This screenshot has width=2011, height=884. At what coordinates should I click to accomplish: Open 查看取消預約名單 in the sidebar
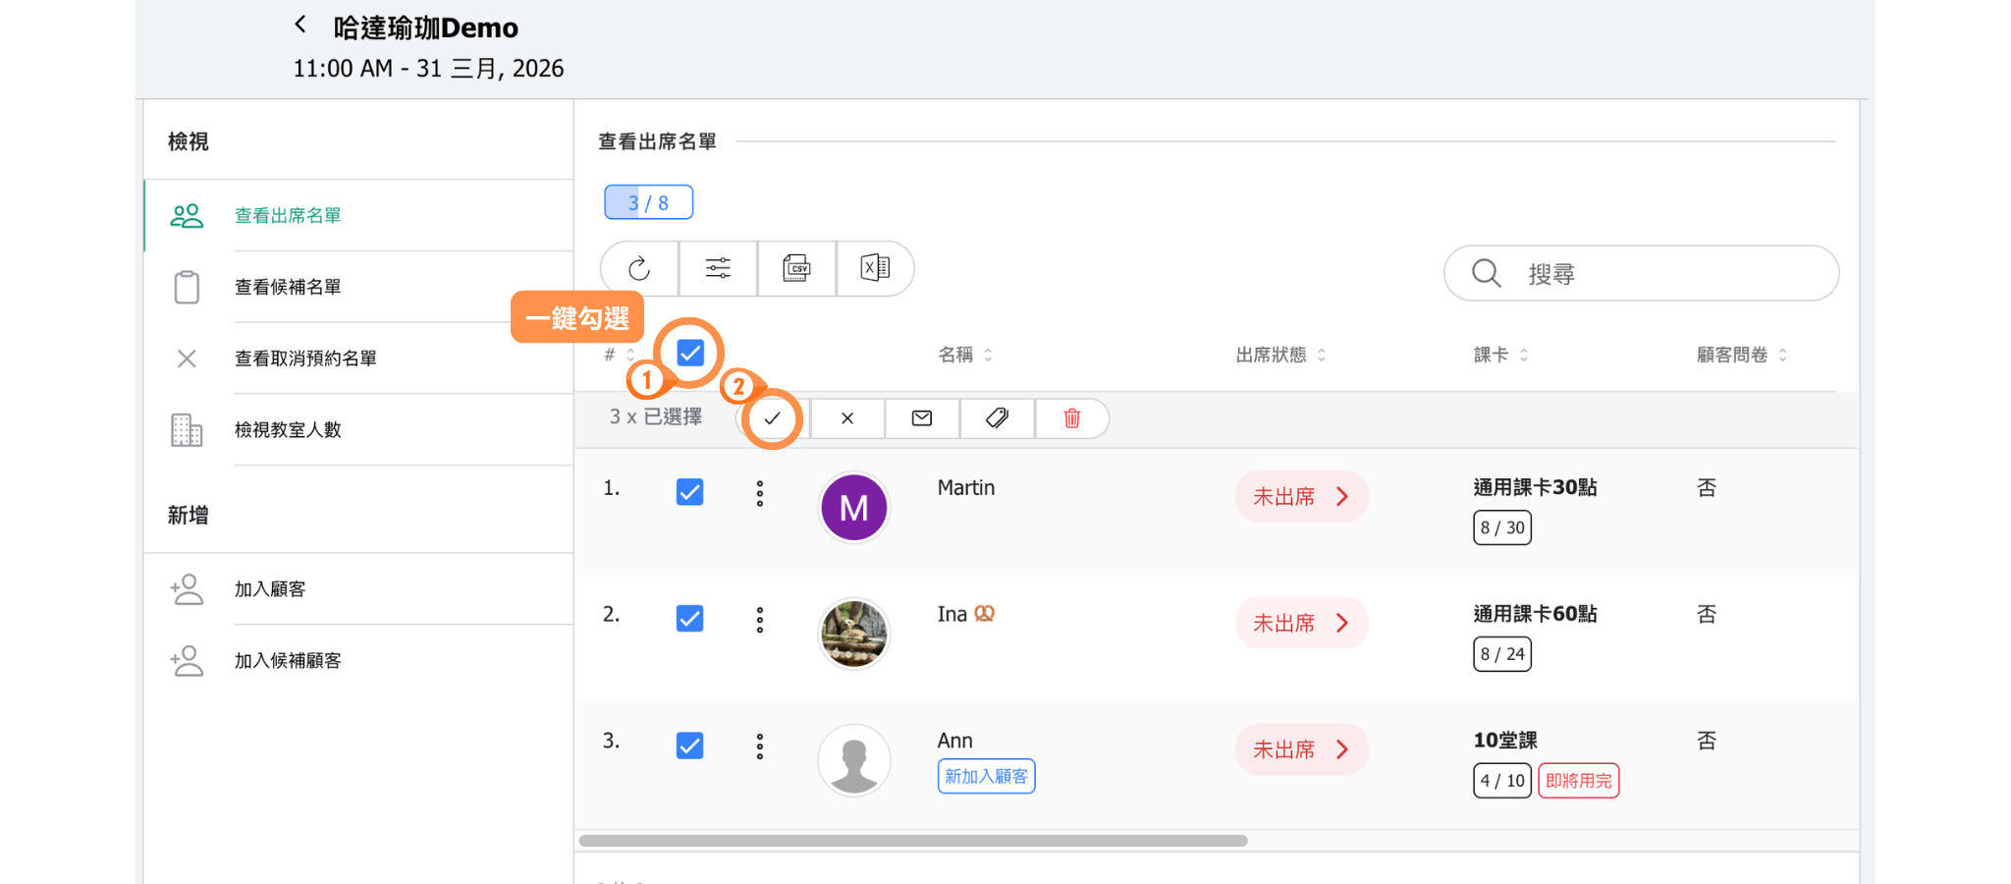(305, 359)
